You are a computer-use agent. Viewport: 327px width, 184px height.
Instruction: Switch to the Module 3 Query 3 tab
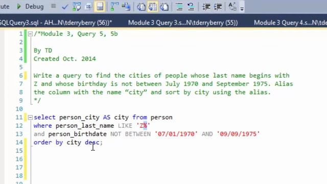(x=183, y=22)
